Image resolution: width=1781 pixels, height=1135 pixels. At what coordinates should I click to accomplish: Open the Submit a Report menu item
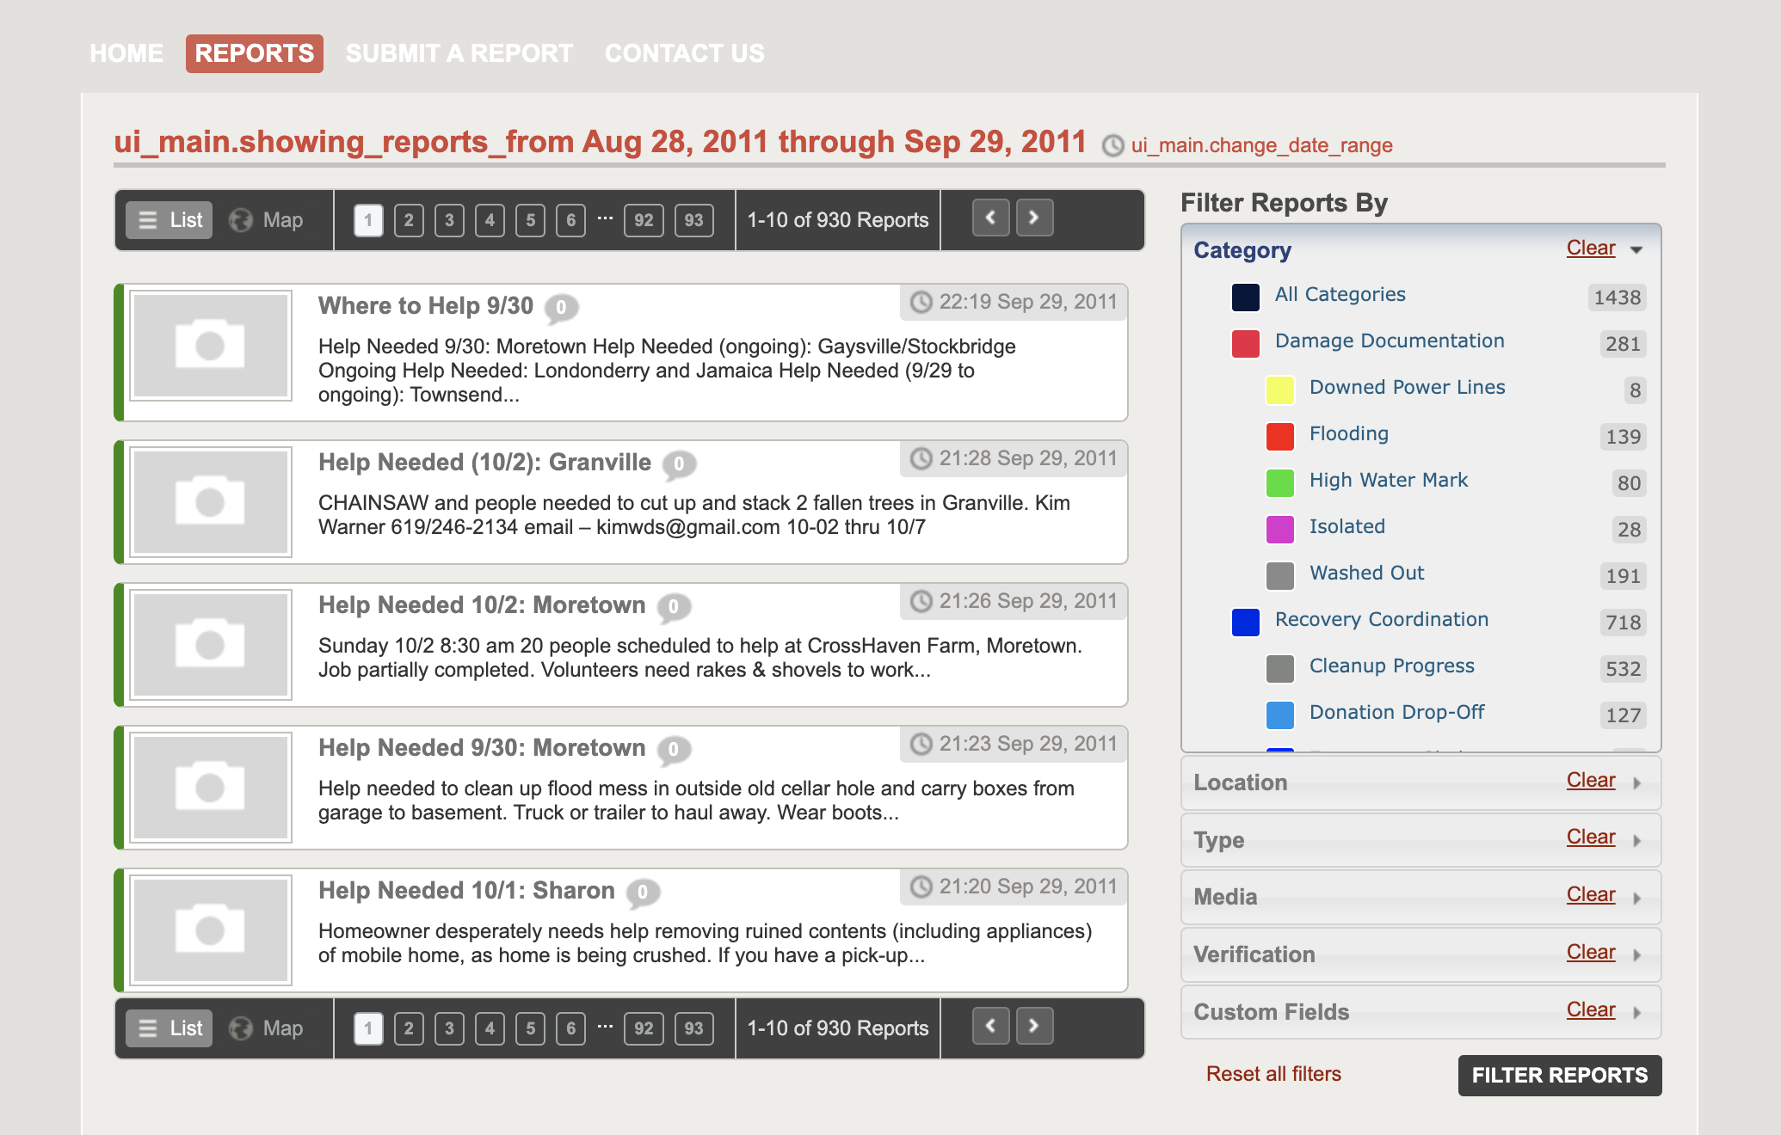459,53
